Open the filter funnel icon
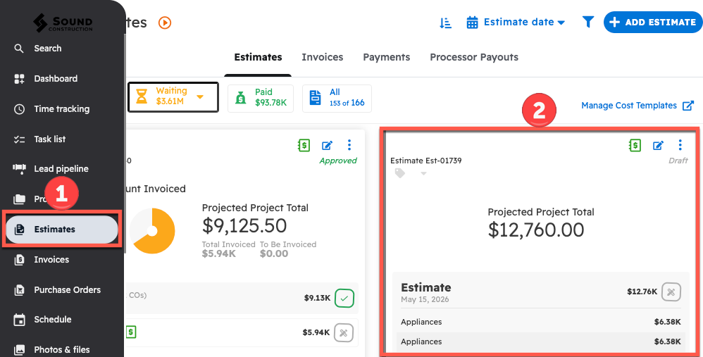 pyautogui.click(x=587, y=23)
